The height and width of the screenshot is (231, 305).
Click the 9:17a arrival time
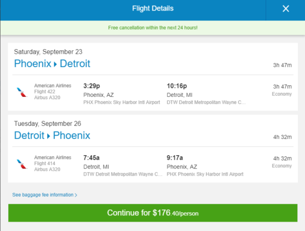pyautogui.click(x=175, y=157)
